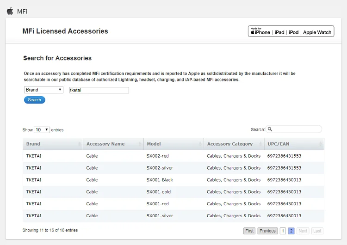Screen dimensions: 347x245
Task: Sort table by Brand column
Action: pyautogui.click(x=53, y=144)
